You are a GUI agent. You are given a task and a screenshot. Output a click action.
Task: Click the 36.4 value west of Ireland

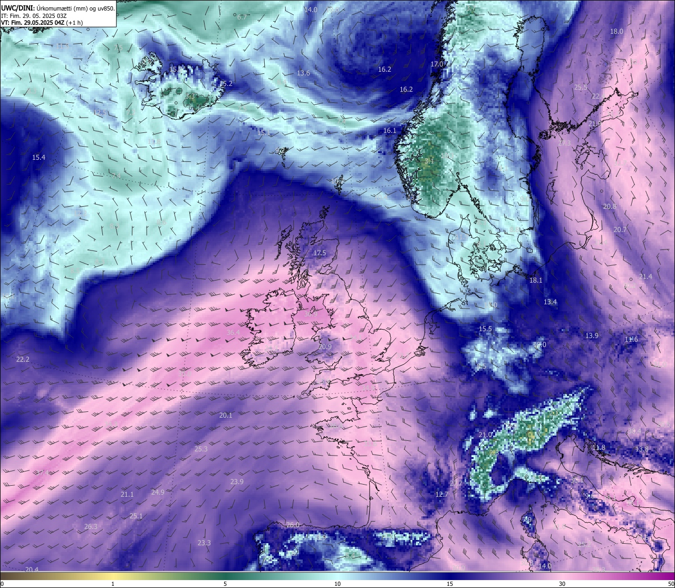233,333
